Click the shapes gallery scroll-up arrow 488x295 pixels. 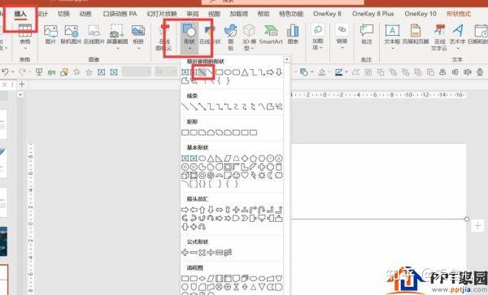pos(286,59)
